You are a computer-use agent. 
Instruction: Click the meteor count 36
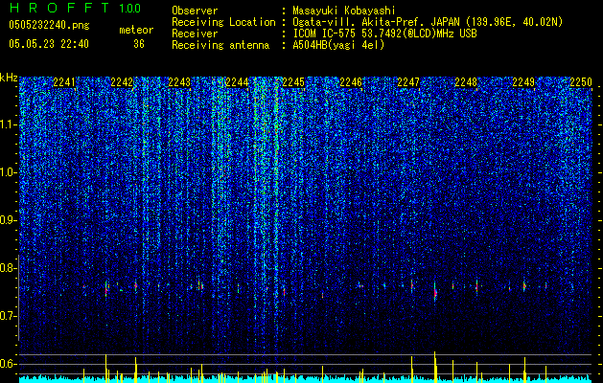139,44
